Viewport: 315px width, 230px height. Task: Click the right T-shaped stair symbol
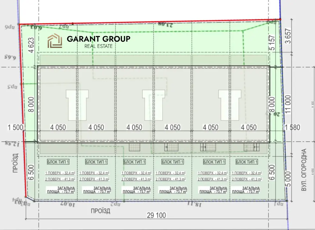[230, 99]
